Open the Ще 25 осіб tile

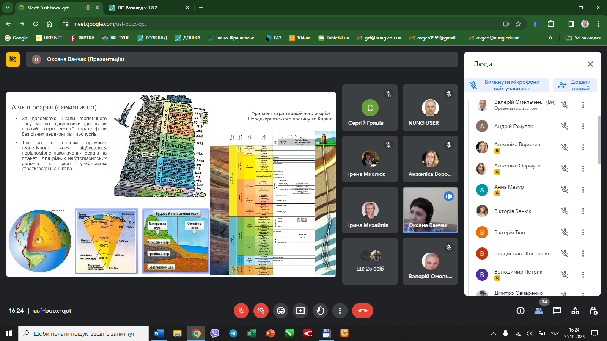tap(370, 261)
